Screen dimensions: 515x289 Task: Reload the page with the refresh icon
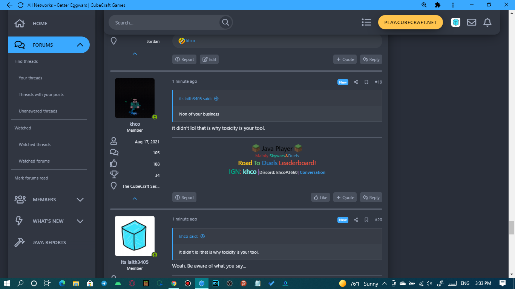20,5
